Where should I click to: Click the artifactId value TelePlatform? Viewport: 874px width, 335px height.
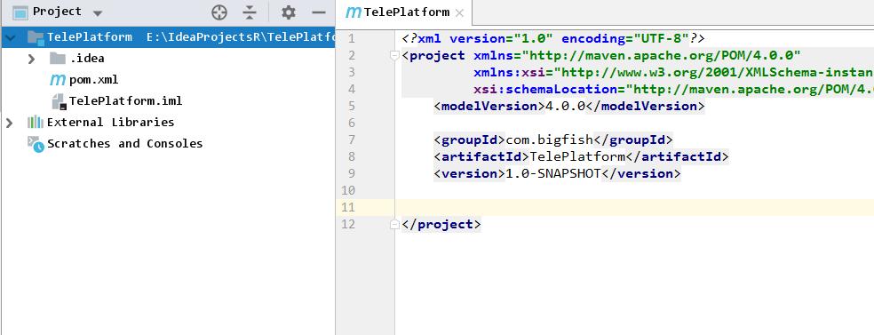click(577, 156)
